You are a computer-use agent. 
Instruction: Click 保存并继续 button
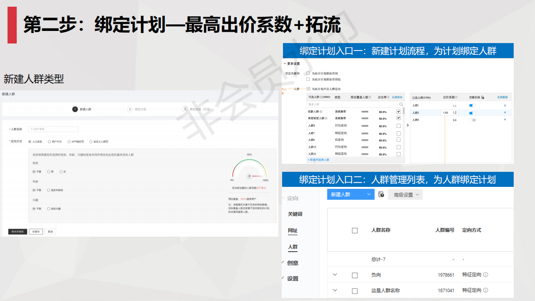click(x=18, y=232)
